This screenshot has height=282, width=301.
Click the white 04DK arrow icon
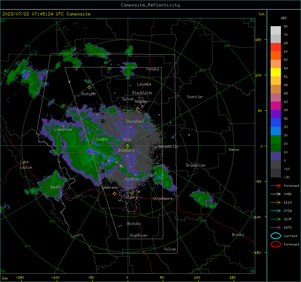point(276,194)
